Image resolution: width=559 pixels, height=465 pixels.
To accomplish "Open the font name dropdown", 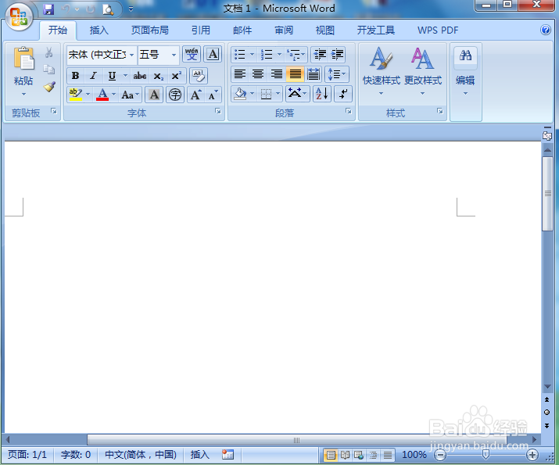I will [x=131, y=55].
